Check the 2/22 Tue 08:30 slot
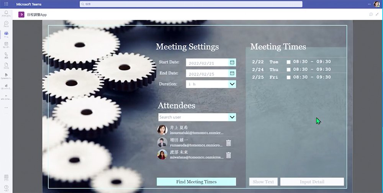Viewport: 383px width, 193px height. click(x=288, y=62)
